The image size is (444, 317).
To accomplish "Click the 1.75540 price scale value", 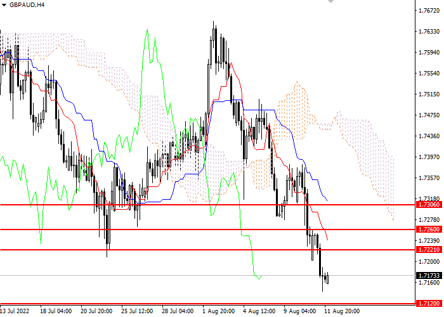I will point(429,74).
